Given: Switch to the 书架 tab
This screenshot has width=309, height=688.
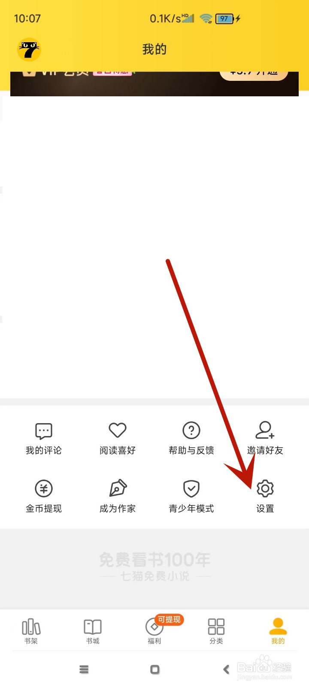Looking at the screenshot, I should click(31, 631).
